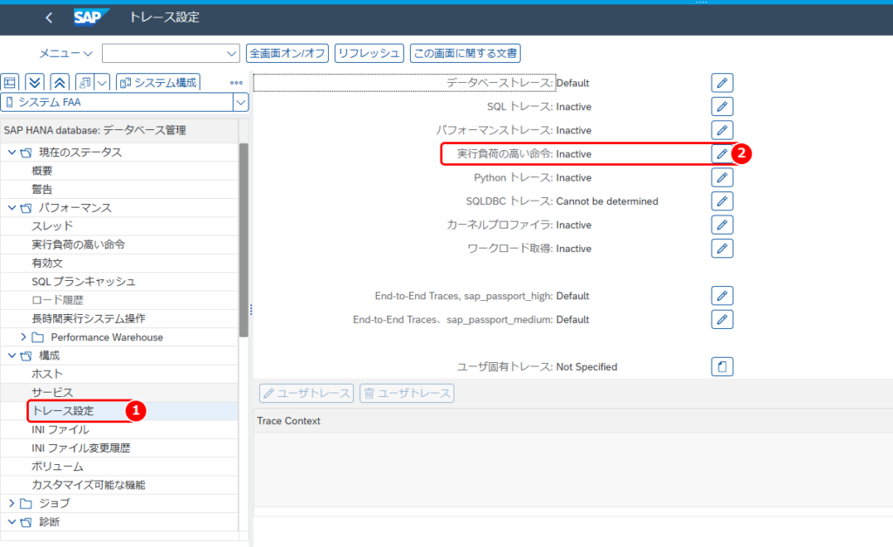
Task: Click the 全画面オン/オフ button
Action: tap(288, 53)
